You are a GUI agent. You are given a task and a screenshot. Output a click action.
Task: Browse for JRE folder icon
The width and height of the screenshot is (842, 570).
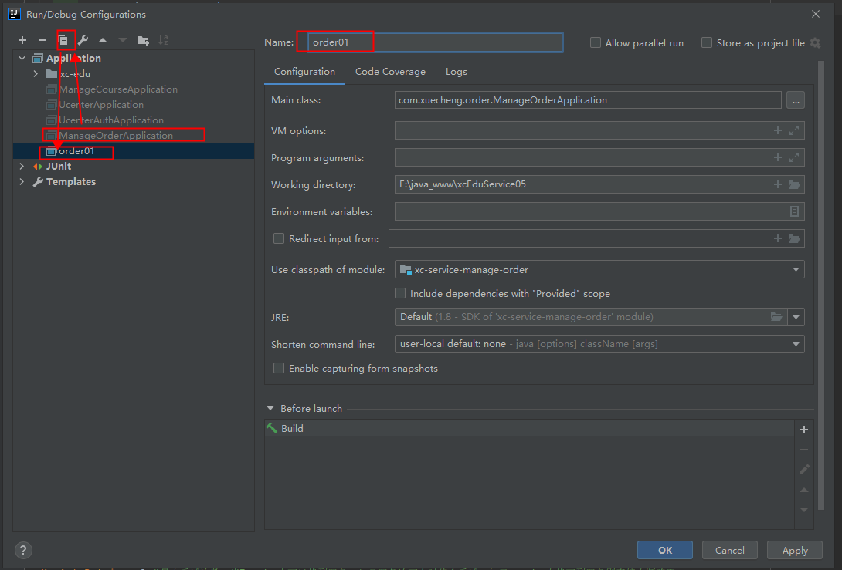coord(776,317)
